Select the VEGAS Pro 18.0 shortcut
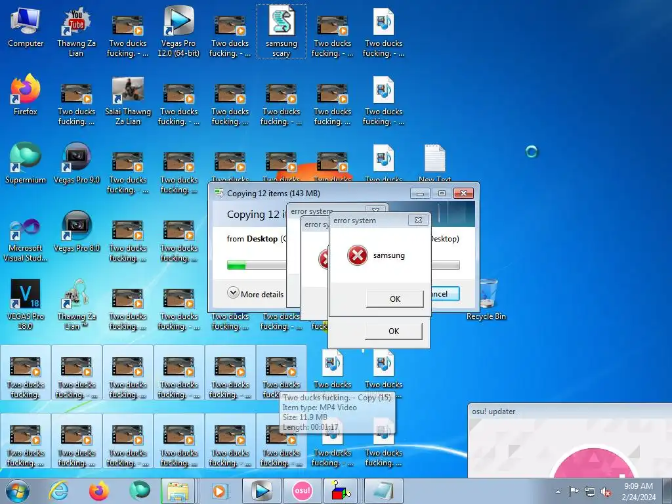Viewport: 672px width, 504px height. coord(26,304)
